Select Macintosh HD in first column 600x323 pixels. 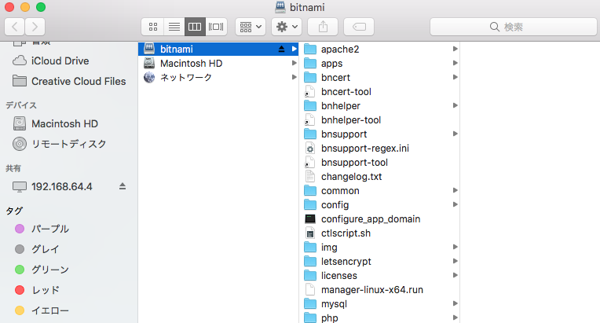pyautogui.click(x=218, y=63)
